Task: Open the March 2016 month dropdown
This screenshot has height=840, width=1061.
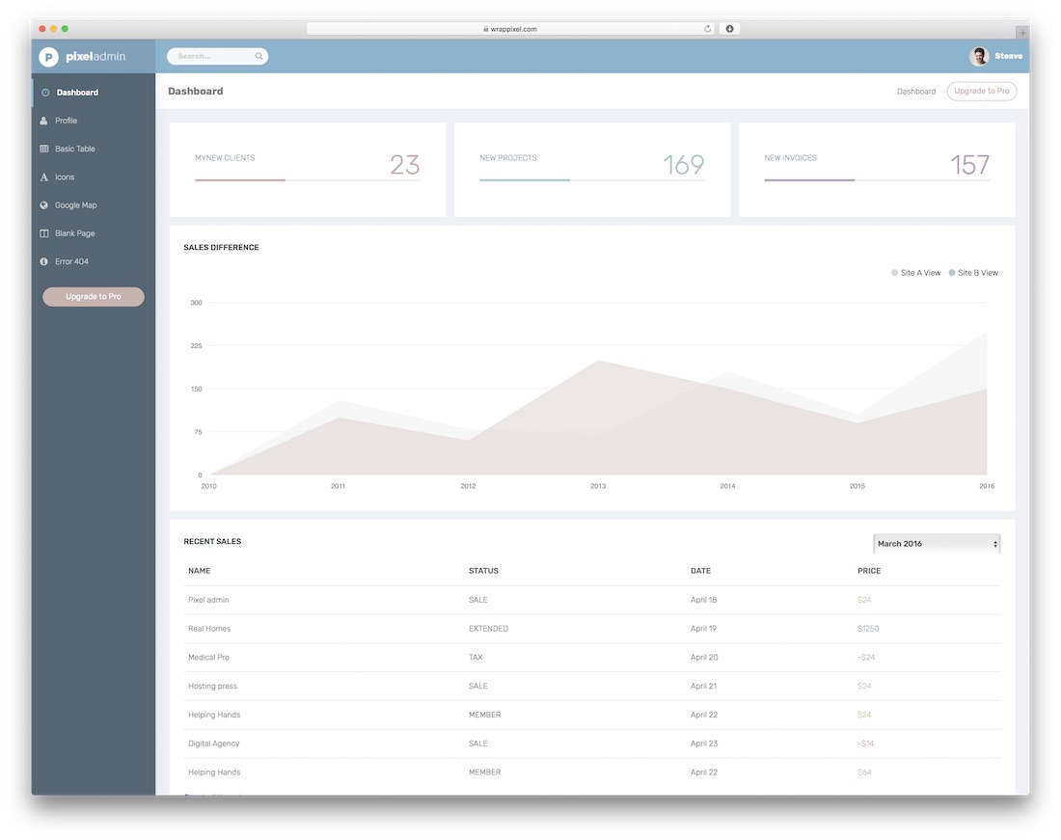Action: 937,544
